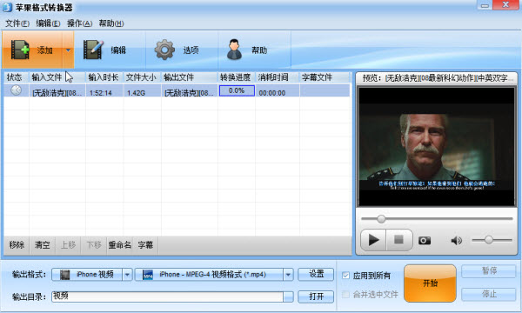Open the 操作(A) menu
522x313 pixels.
tap(79, 23)
